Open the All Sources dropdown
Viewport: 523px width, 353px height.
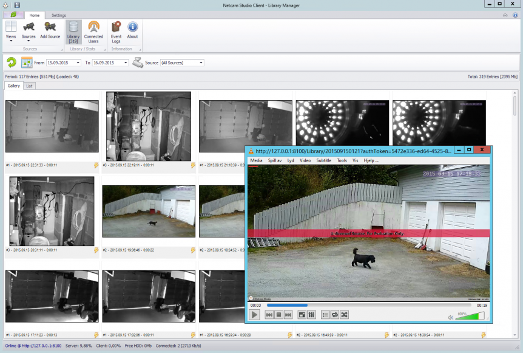(x=200, y=63)
